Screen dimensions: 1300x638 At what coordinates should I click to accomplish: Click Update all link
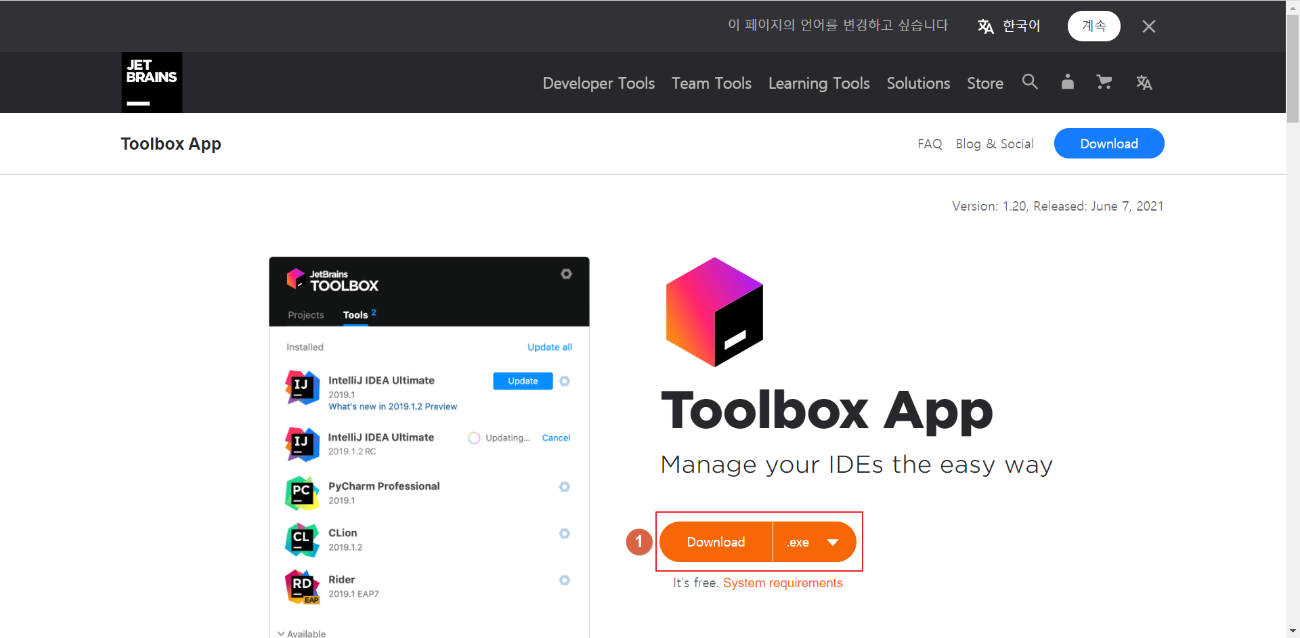tap(550, 347)
